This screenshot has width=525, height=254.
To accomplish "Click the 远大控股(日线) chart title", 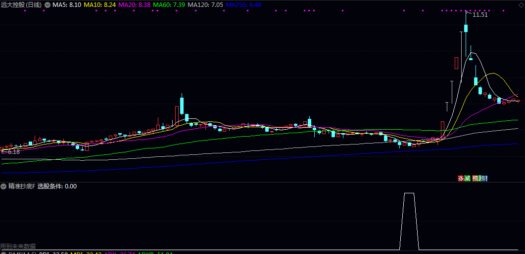I will [21, 4].
